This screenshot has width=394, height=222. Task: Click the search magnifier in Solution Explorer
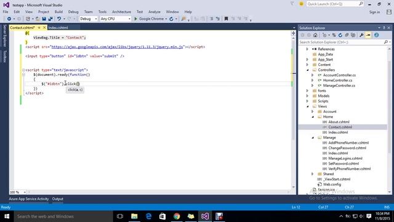[x=386, y=42]
